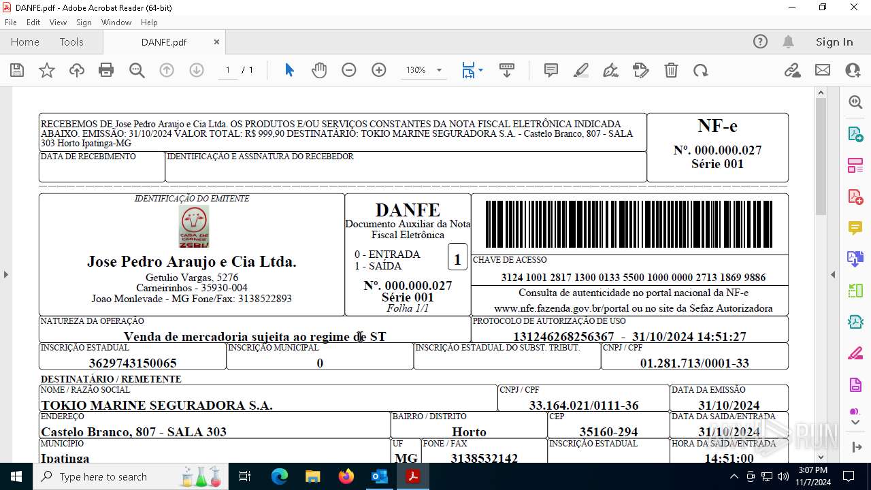
Task: Open the zoom level 130% dropdown
Action: 439,70
